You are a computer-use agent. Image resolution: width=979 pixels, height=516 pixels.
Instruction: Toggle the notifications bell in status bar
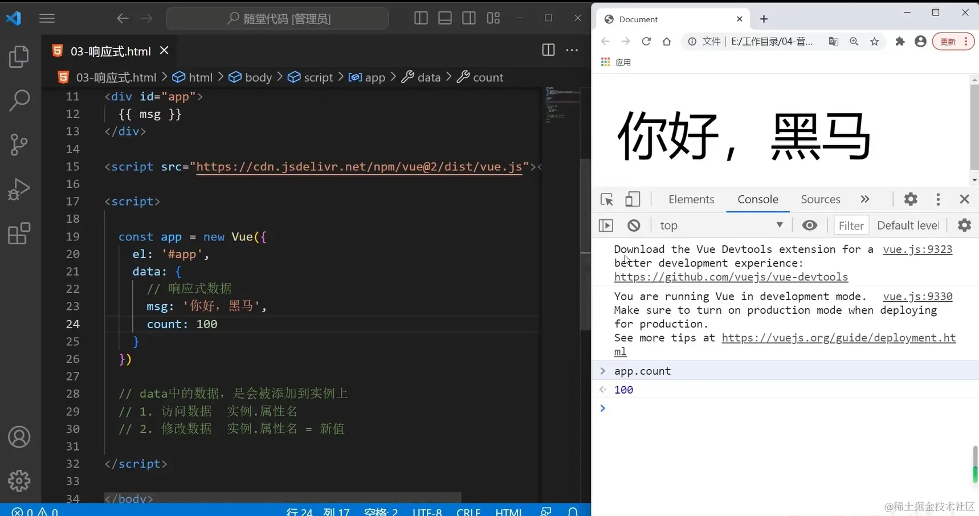tap(573, 511)
